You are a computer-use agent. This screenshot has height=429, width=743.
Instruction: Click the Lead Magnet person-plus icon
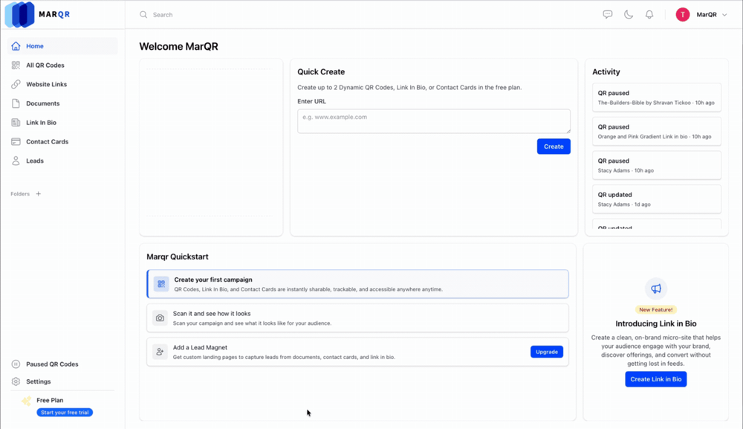pos(160,352)
